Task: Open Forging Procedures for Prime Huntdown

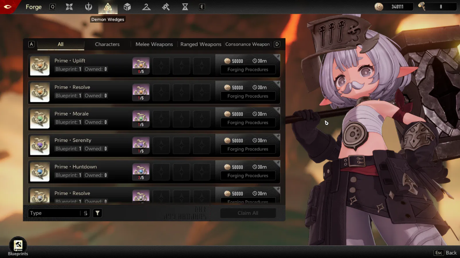Action: click(248, 176)
